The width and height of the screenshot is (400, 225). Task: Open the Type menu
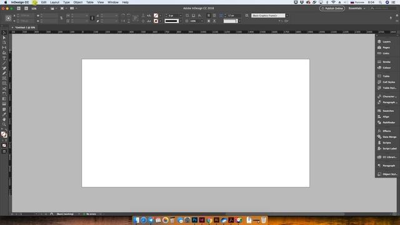pos(66,2)
